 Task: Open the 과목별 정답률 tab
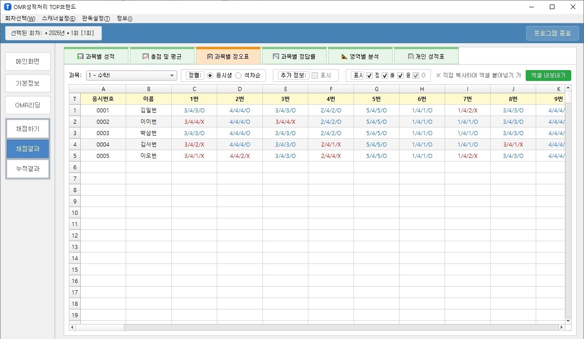click(x=294, y=56)
